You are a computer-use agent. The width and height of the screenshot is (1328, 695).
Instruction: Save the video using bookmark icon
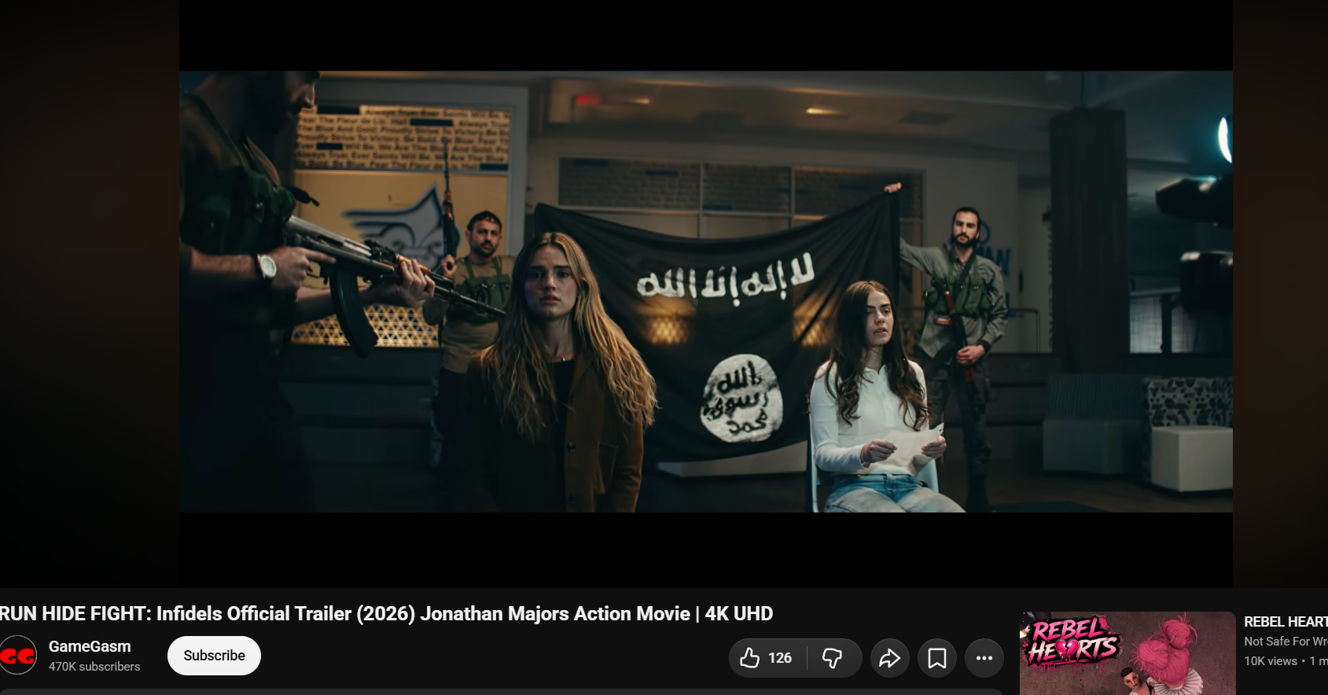coord(937,658)
